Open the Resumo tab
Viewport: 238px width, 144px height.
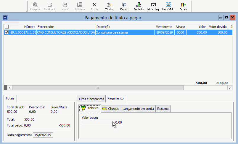(163, 109)
